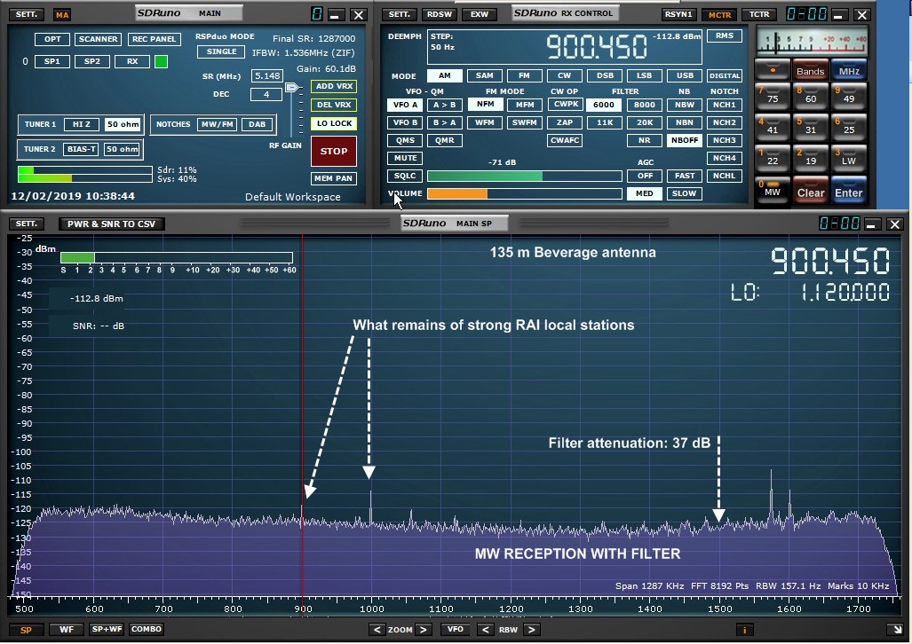The width and height of the screenshot is (912, 644).
Task: Click zoom out left arrow
Action: pyautogui.click(x=377, y=630)
